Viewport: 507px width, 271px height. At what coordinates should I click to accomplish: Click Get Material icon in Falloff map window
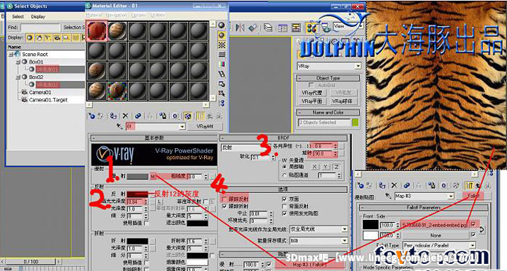tap(361, 185)
